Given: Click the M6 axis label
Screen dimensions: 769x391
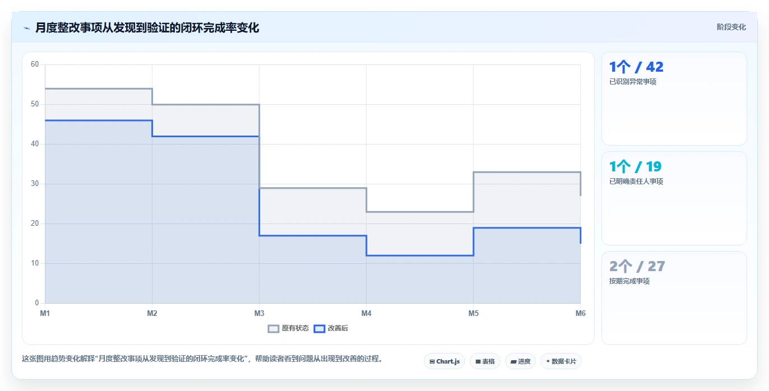Looking at the screenshot, I should pyautogui.click(x=581, y=313).
